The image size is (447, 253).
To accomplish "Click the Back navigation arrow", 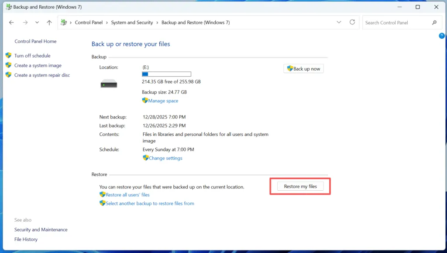I will click(11, 22).
